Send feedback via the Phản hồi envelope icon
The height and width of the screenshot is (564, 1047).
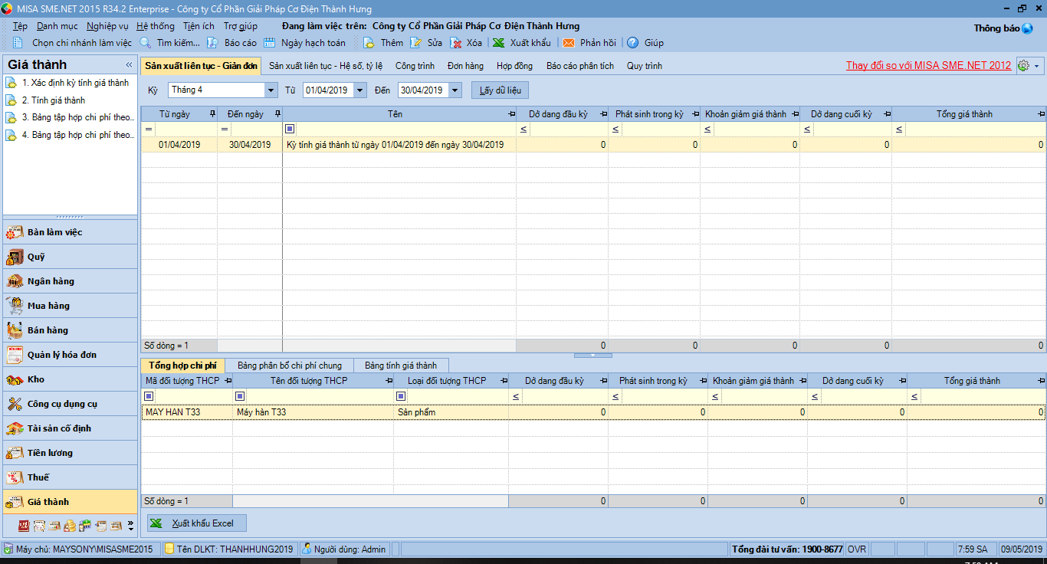pyautogui.click(x=569, y=43)
